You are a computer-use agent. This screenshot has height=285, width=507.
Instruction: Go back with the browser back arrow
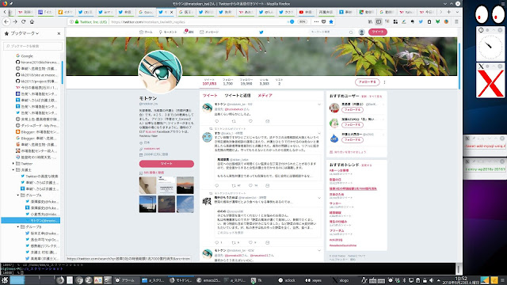[6, 21]
